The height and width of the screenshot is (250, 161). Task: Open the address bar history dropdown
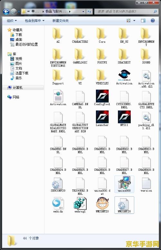click(83, 11)
